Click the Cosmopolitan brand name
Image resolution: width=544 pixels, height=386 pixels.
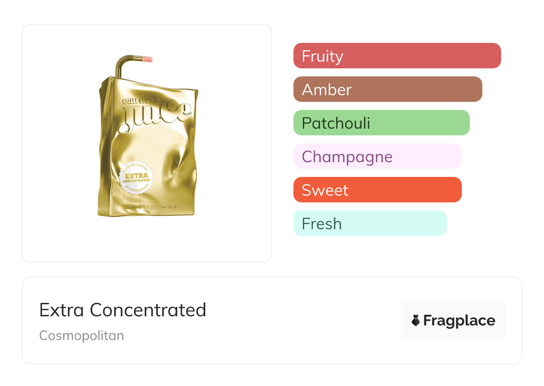click(x=82, y=335)
